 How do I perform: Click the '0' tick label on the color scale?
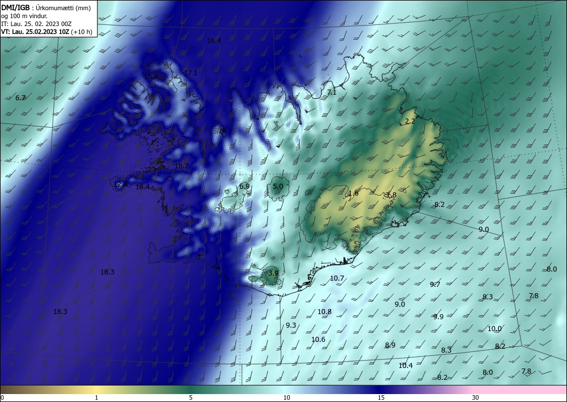pyautogui.click(x=2, y=398)
